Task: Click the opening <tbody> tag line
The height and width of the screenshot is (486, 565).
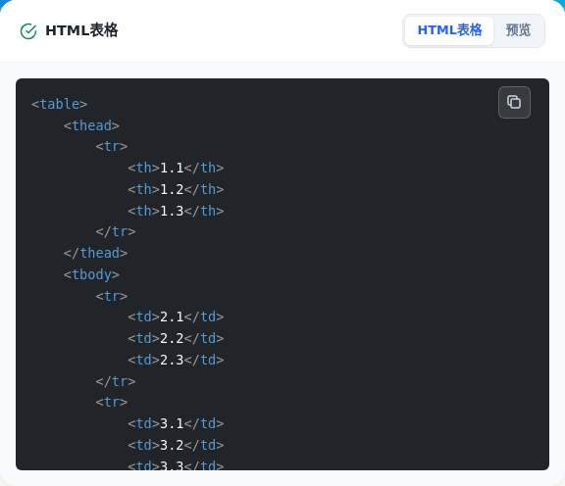Action: 91,274
